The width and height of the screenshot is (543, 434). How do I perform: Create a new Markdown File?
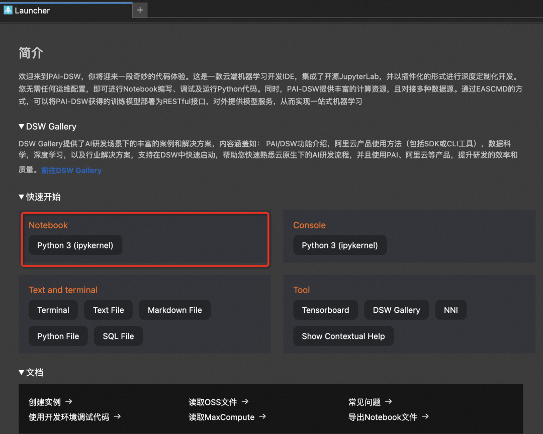point(175,310)
